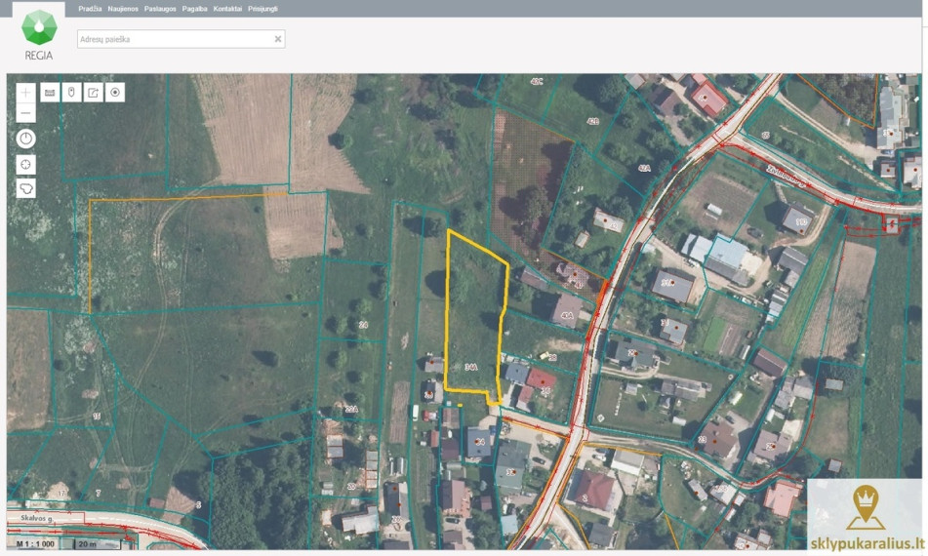Zoom in with the plus button
Viewport: 928px width, 556px height.
coord(25,93)
